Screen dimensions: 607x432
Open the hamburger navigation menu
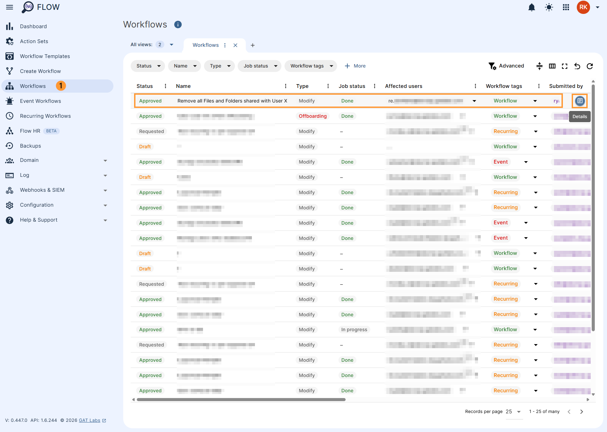10,7
